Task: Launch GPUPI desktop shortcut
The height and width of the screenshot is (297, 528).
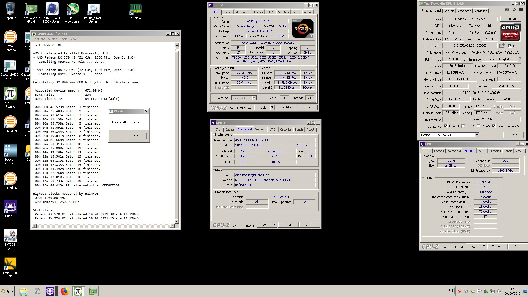Action: [10, 98]
